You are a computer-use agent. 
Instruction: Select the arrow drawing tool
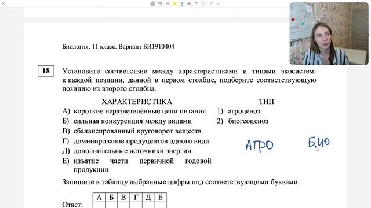[x=211, y=3]
